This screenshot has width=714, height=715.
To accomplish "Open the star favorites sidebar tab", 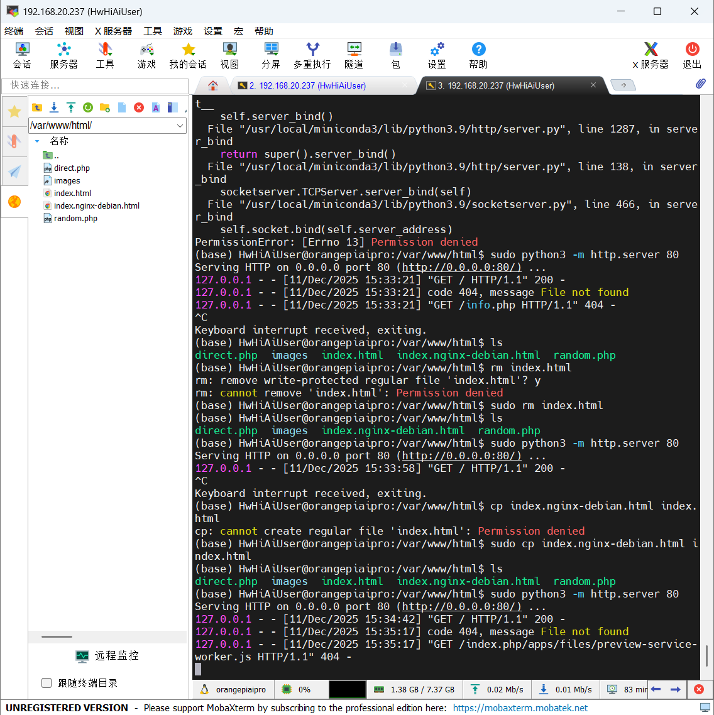I will 14,111.
